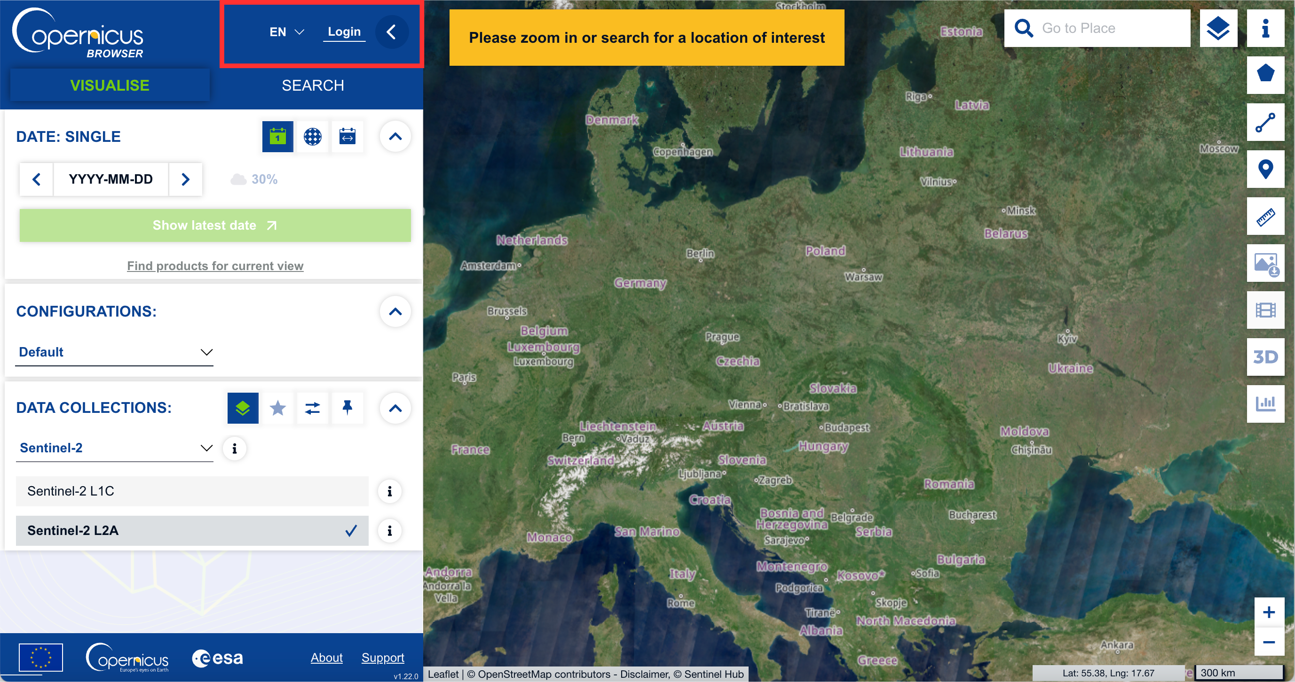
Task: Click the Show latest date button
Action: [215, 225]
